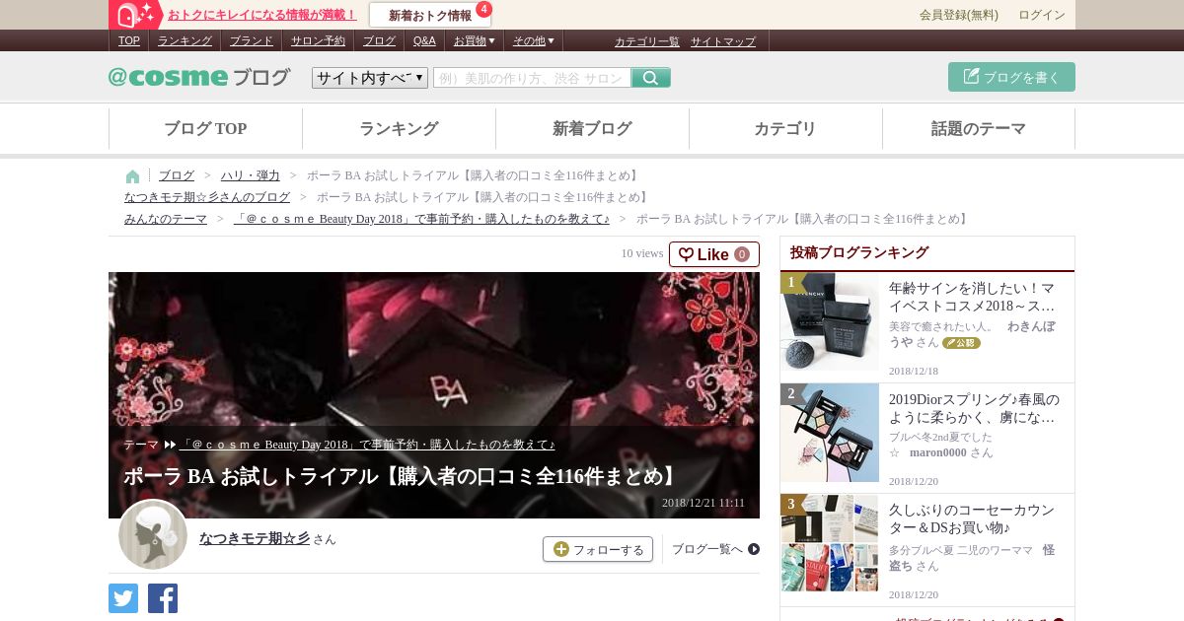This screenshot has width=1184, height=621.
Task: Open サイトマップ link
Action: [723, 41]
